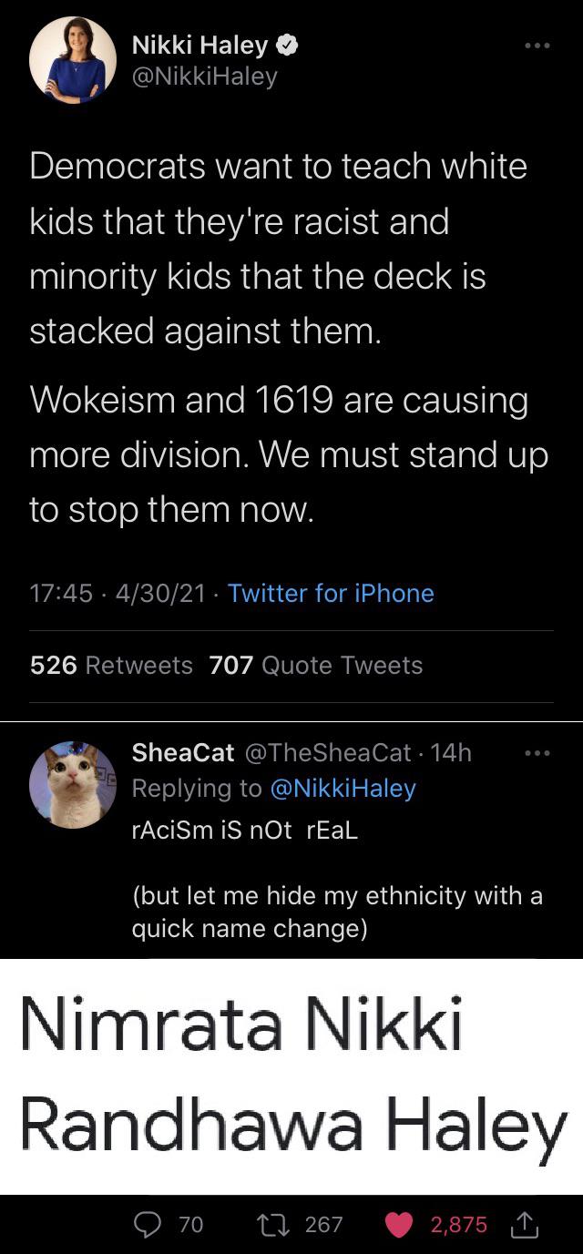Click the retweet count 267
The width and height of the screenshot is (583, 1254).
pyautogui.click(x=325, y=1224)
